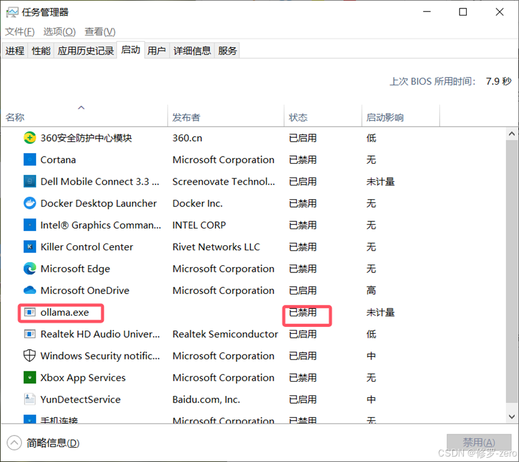This screenshot has height=462, width=519.
Task: Select the Realtek HD Audio Univer... row name
Action: [x=100, y=334]
